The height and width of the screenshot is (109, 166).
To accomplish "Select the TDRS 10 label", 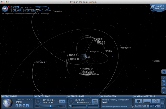I will [75, 59].
